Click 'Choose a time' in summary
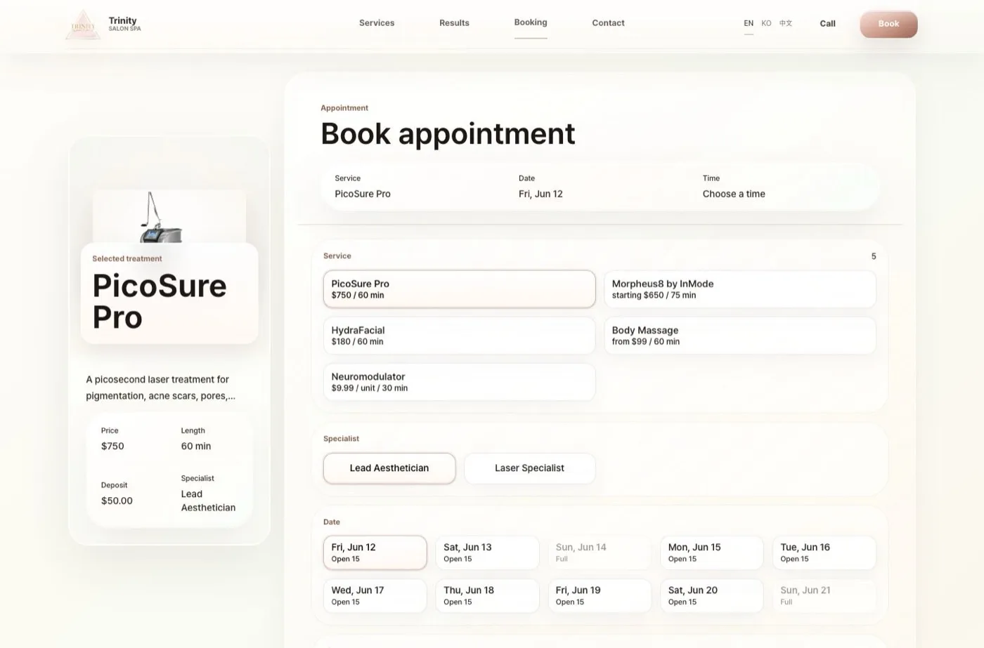The width and height of the screenshot is (984, 648). click(x=734, y=194)
